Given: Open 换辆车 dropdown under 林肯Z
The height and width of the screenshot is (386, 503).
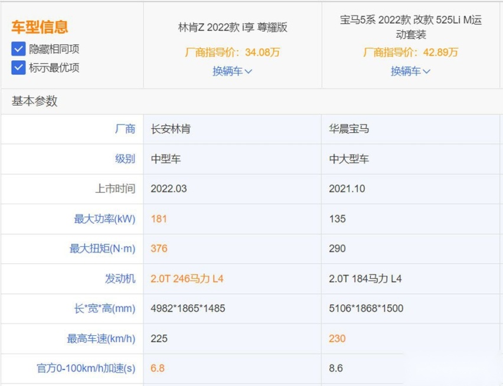Looking at the screenshot, I should tap(232, 71).
